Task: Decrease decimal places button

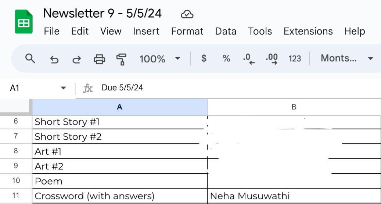Action: [249, 59]
